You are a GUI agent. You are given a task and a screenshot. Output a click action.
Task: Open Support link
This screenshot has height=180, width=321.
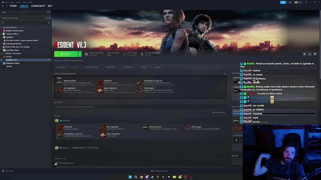[157, 67]
